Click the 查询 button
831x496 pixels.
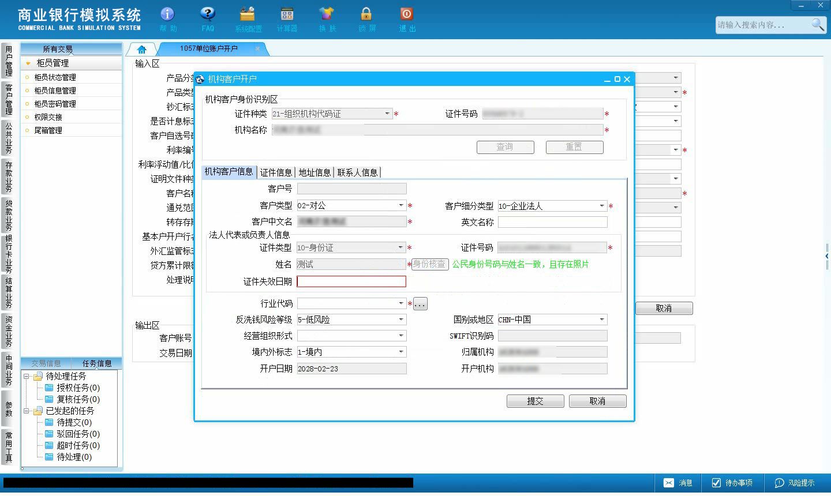506,147
